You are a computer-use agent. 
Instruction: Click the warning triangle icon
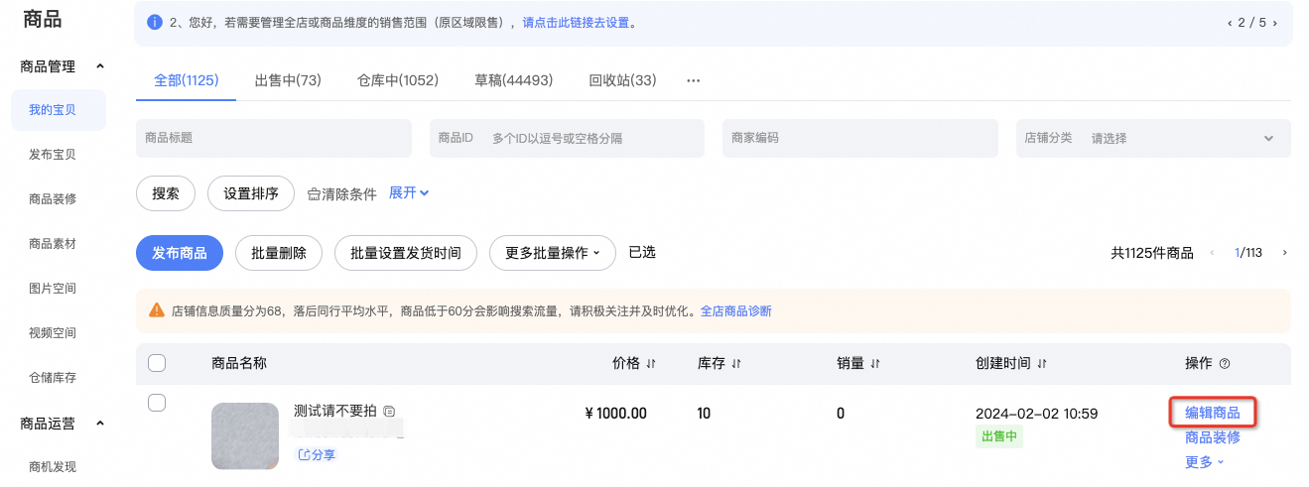[157, 310]
